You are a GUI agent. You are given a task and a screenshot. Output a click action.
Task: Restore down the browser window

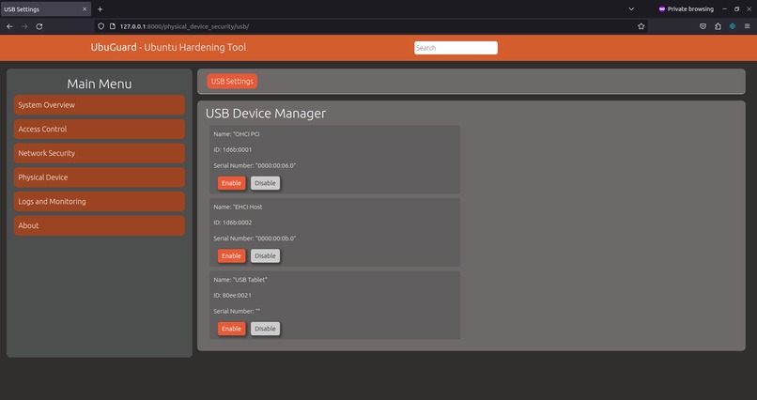736,9
